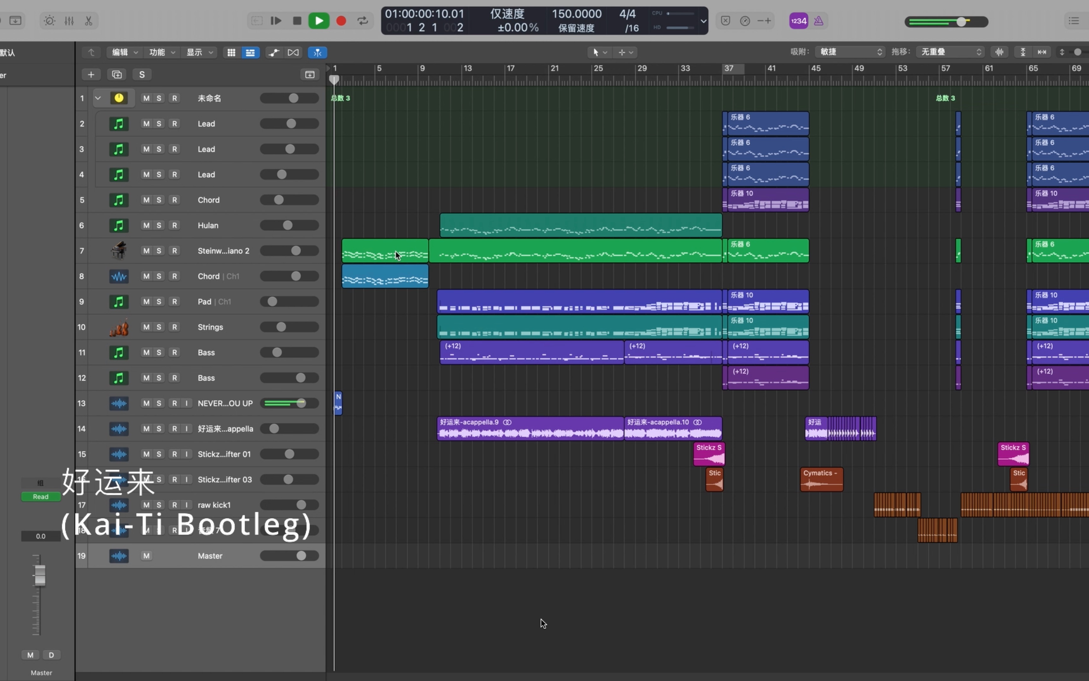Click the waveform zoom button
Screen dimensions: 1089x681
pos(999,52)
